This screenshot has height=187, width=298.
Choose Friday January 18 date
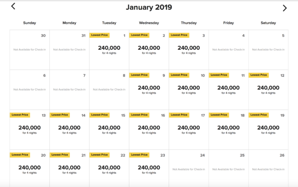click(229, 129)
